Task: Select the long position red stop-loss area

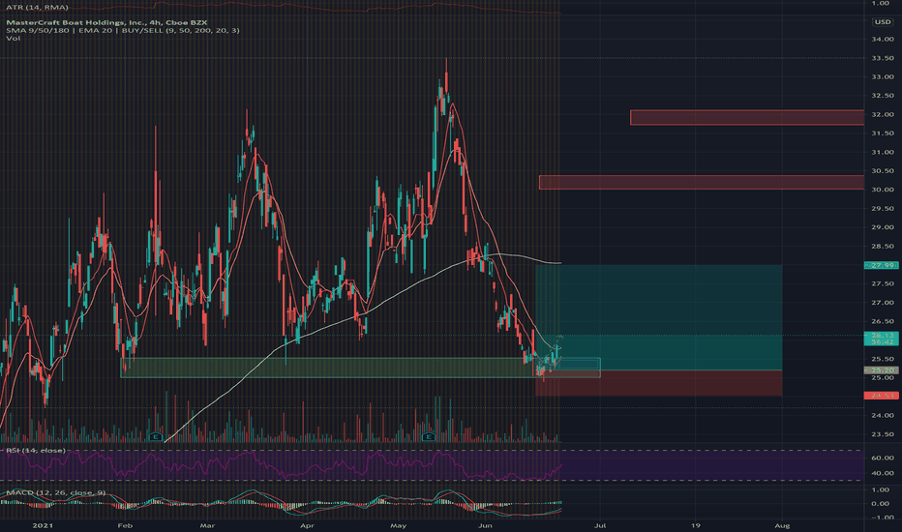Action: [659, 383]
